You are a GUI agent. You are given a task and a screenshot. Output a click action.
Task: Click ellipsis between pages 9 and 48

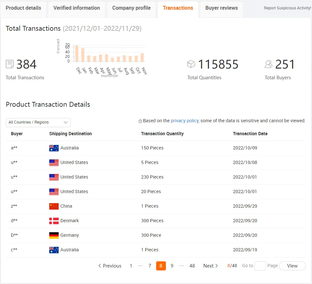click(x=181, y=266)
